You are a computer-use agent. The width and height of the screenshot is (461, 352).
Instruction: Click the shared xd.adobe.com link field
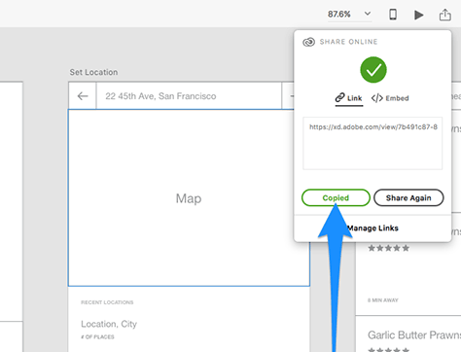[372, 143]
